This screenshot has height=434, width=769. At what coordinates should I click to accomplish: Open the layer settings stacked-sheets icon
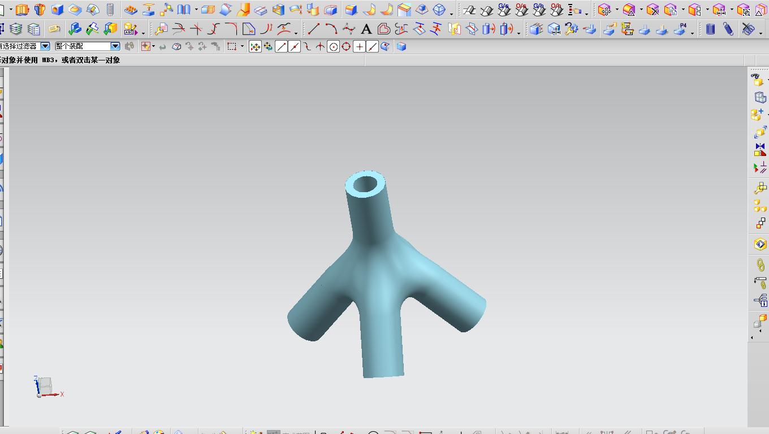tap(16, 29)
